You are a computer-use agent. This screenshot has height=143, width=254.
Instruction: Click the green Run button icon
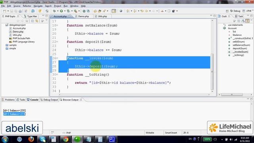(62, 11)
